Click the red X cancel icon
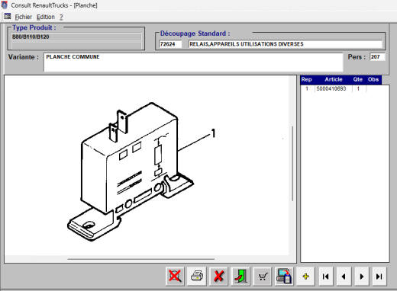Image resolution: width=397 pixels, height=291 pixels. [218, 277]
